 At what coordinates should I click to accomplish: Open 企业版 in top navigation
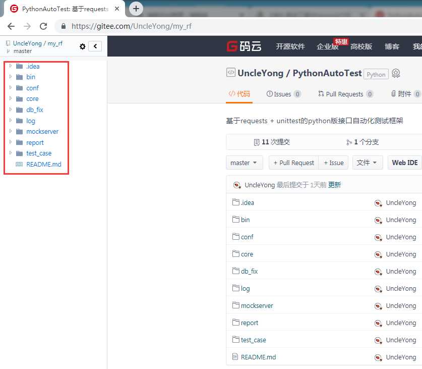[327, 46]
